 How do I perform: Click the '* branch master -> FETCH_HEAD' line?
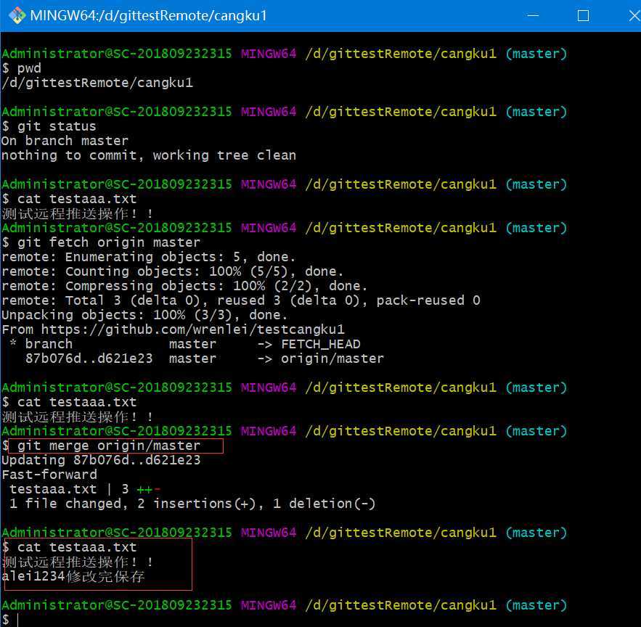pyautogui.click(x=185, y=344)
